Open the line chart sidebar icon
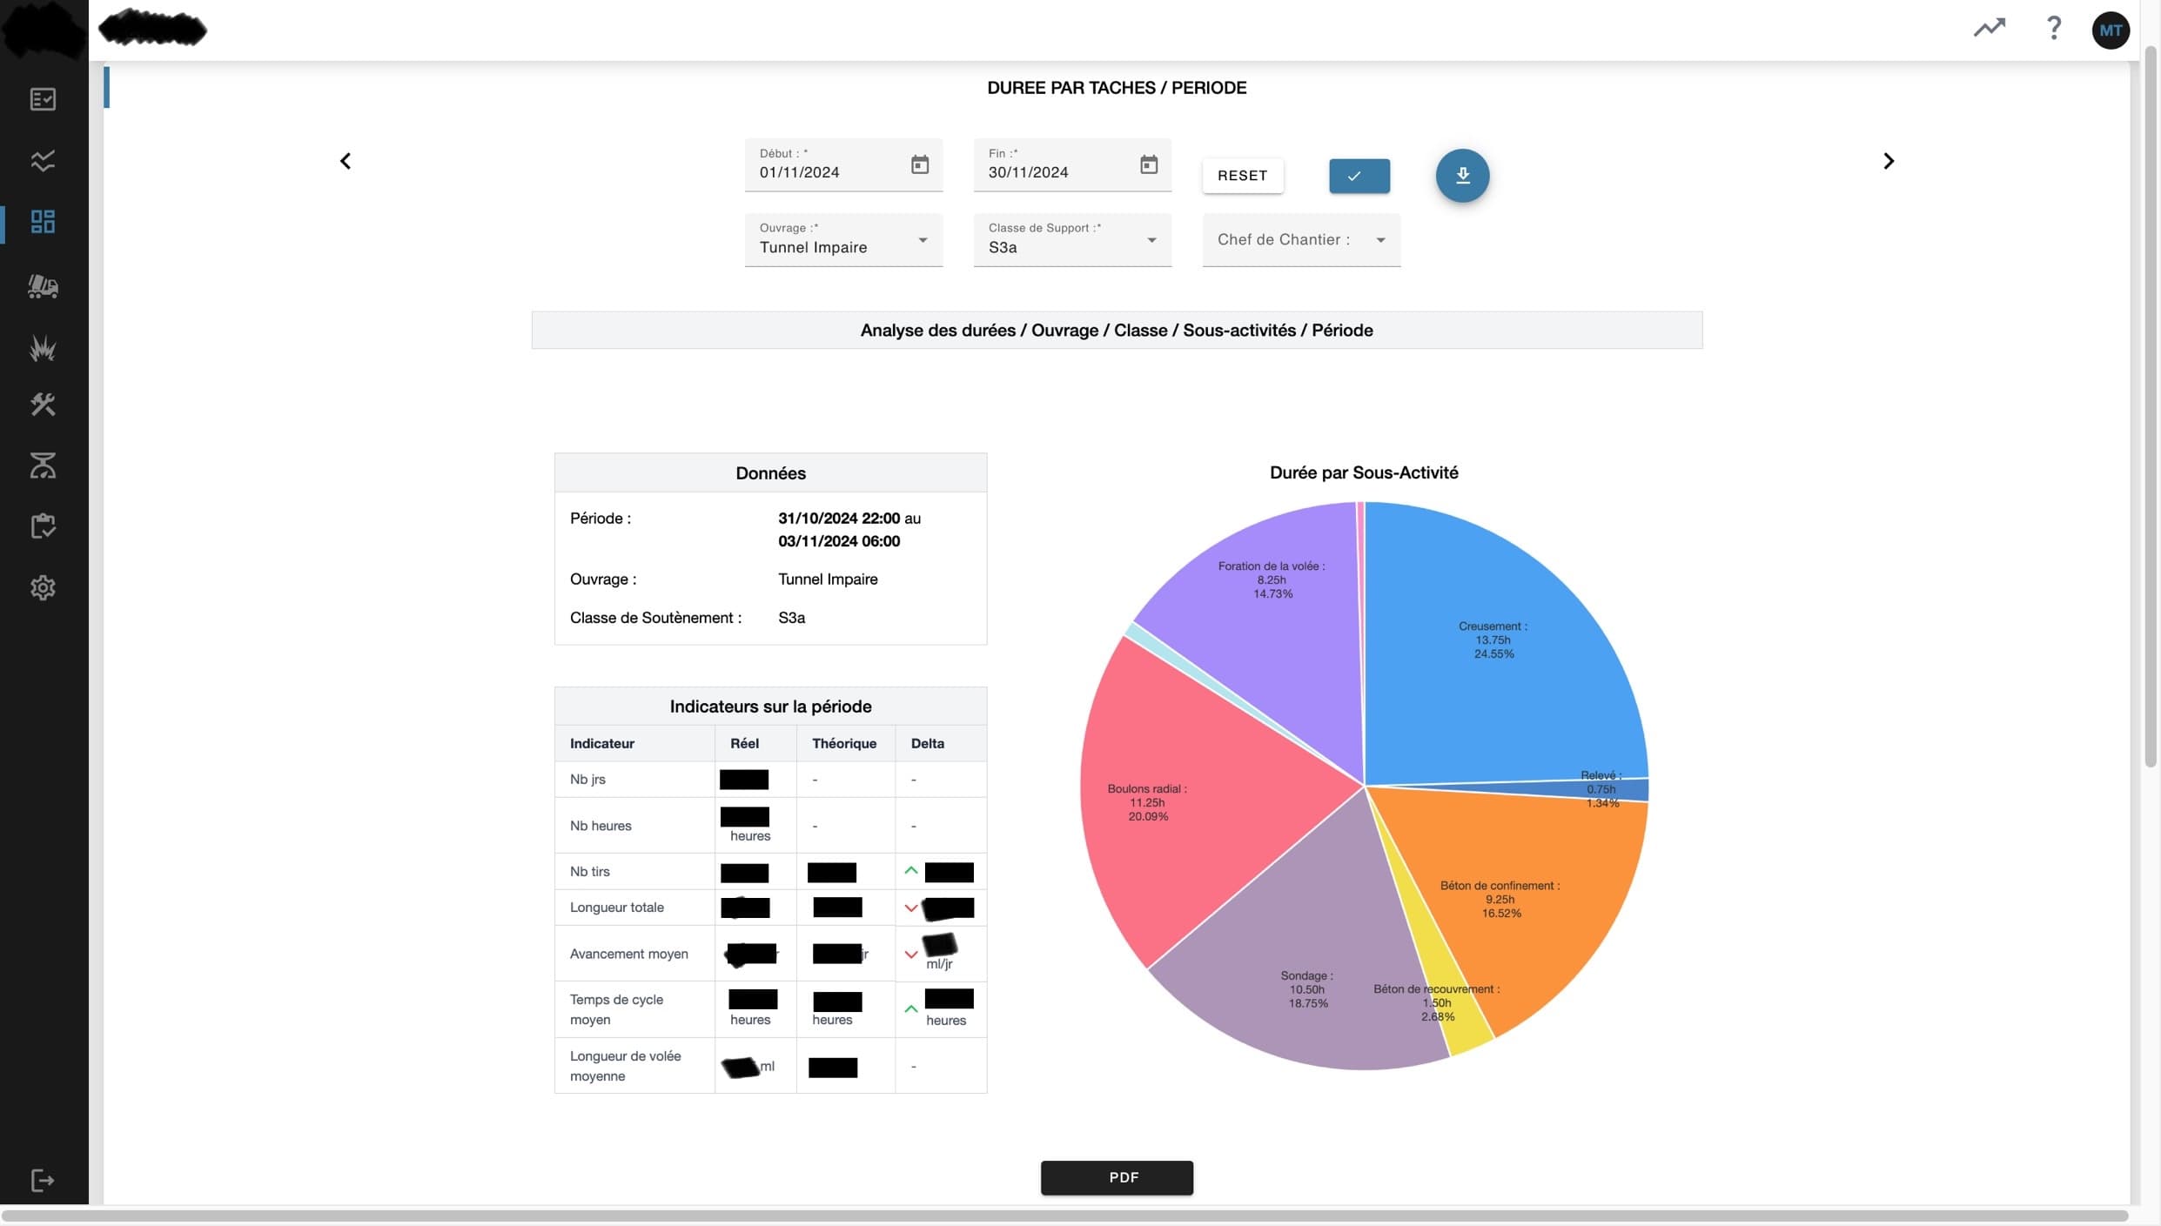 point(43,161)
